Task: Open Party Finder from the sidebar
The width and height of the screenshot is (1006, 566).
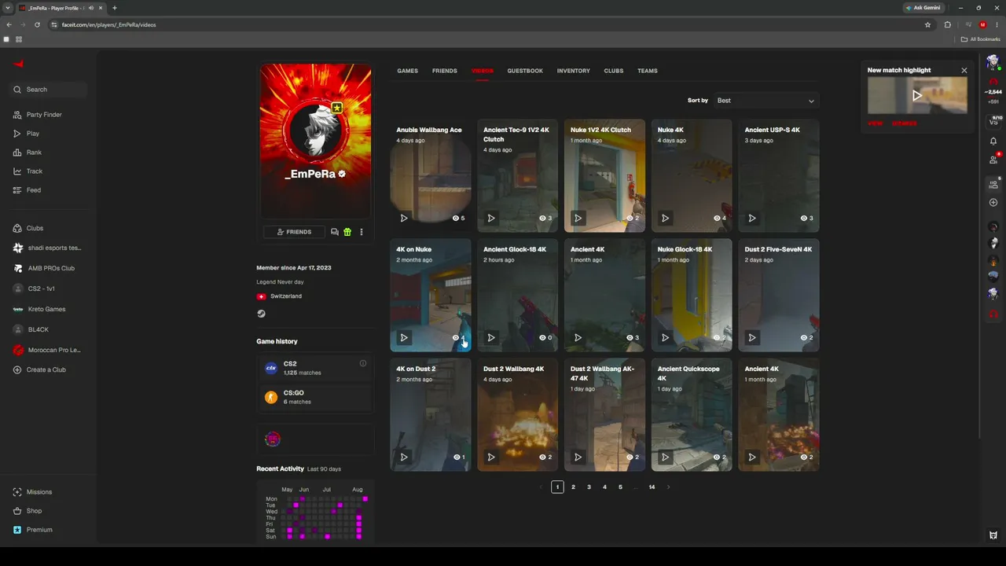Action: 37,115
